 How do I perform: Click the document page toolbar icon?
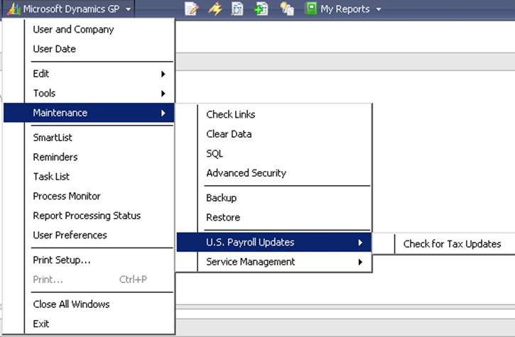click(237, 9)
